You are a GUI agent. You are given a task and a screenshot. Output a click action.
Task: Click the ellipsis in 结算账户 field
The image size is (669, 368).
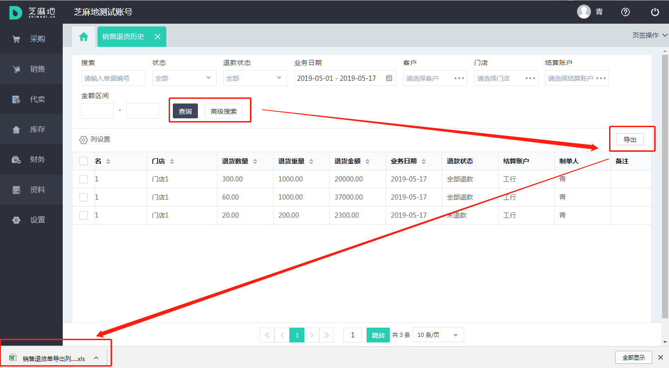601,78
